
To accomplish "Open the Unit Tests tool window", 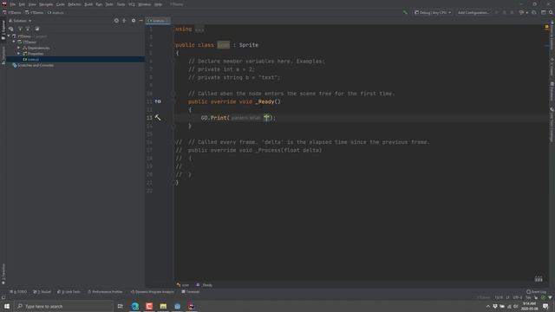I will click(69, 292).
